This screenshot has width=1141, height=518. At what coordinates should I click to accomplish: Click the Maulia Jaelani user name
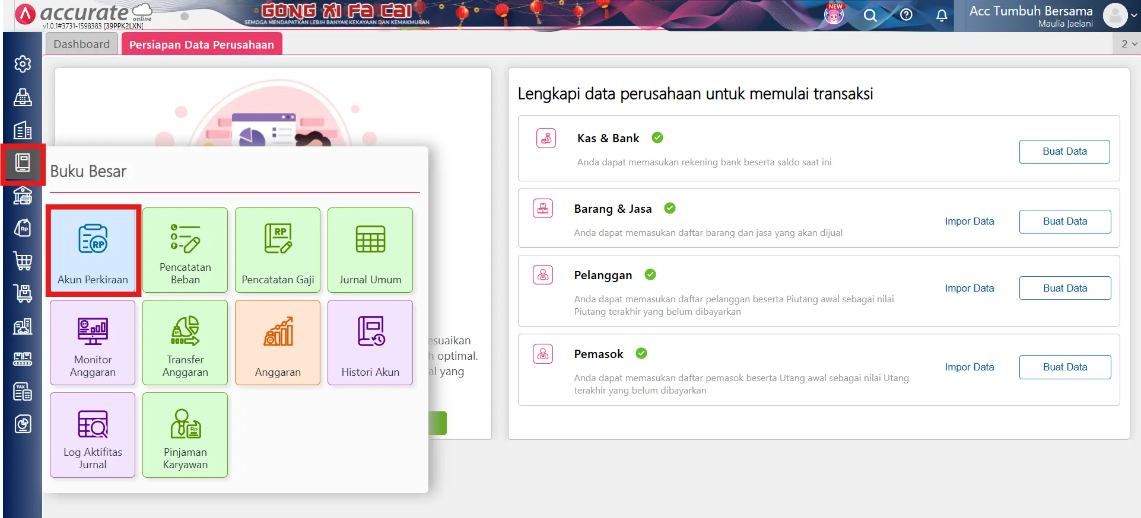[x=1065, y=24]
